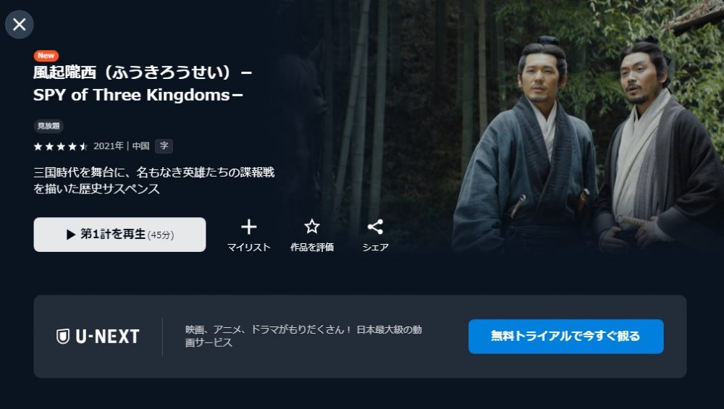Click the star rating row
This screenshot has width=724, height=409.
pos(61,147)
